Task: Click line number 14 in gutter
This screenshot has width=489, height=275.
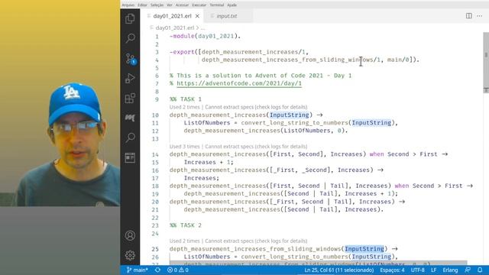Action: [x=155, y=154]
